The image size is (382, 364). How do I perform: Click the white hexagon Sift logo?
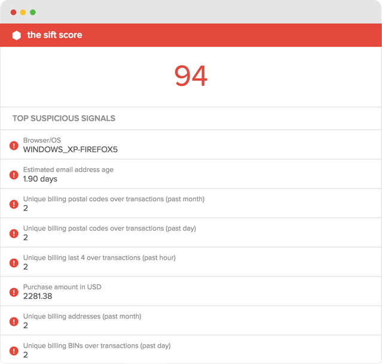(17, 35)
